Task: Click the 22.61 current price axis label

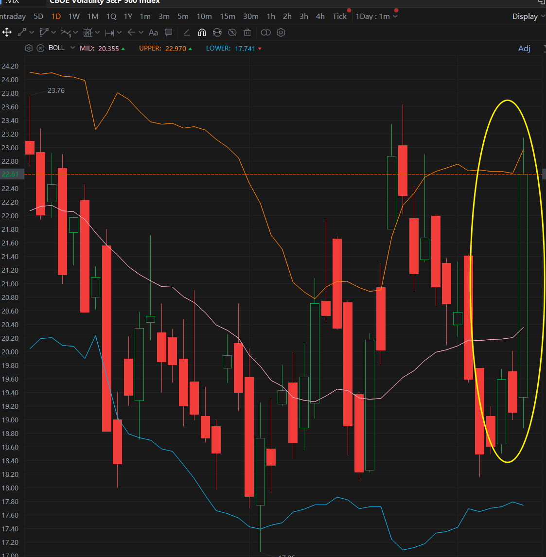Action: click(10, 174)
